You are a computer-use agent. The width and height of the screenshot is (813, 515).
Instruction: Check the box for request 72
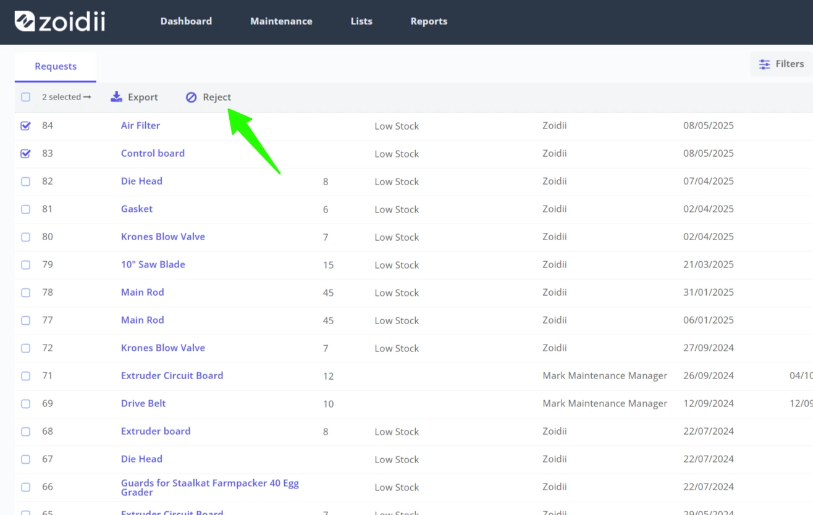point(25,348)
